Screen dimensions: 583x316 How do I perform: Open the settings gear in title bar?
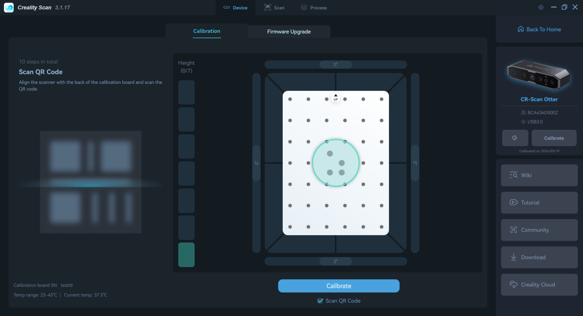coord(541,7)
